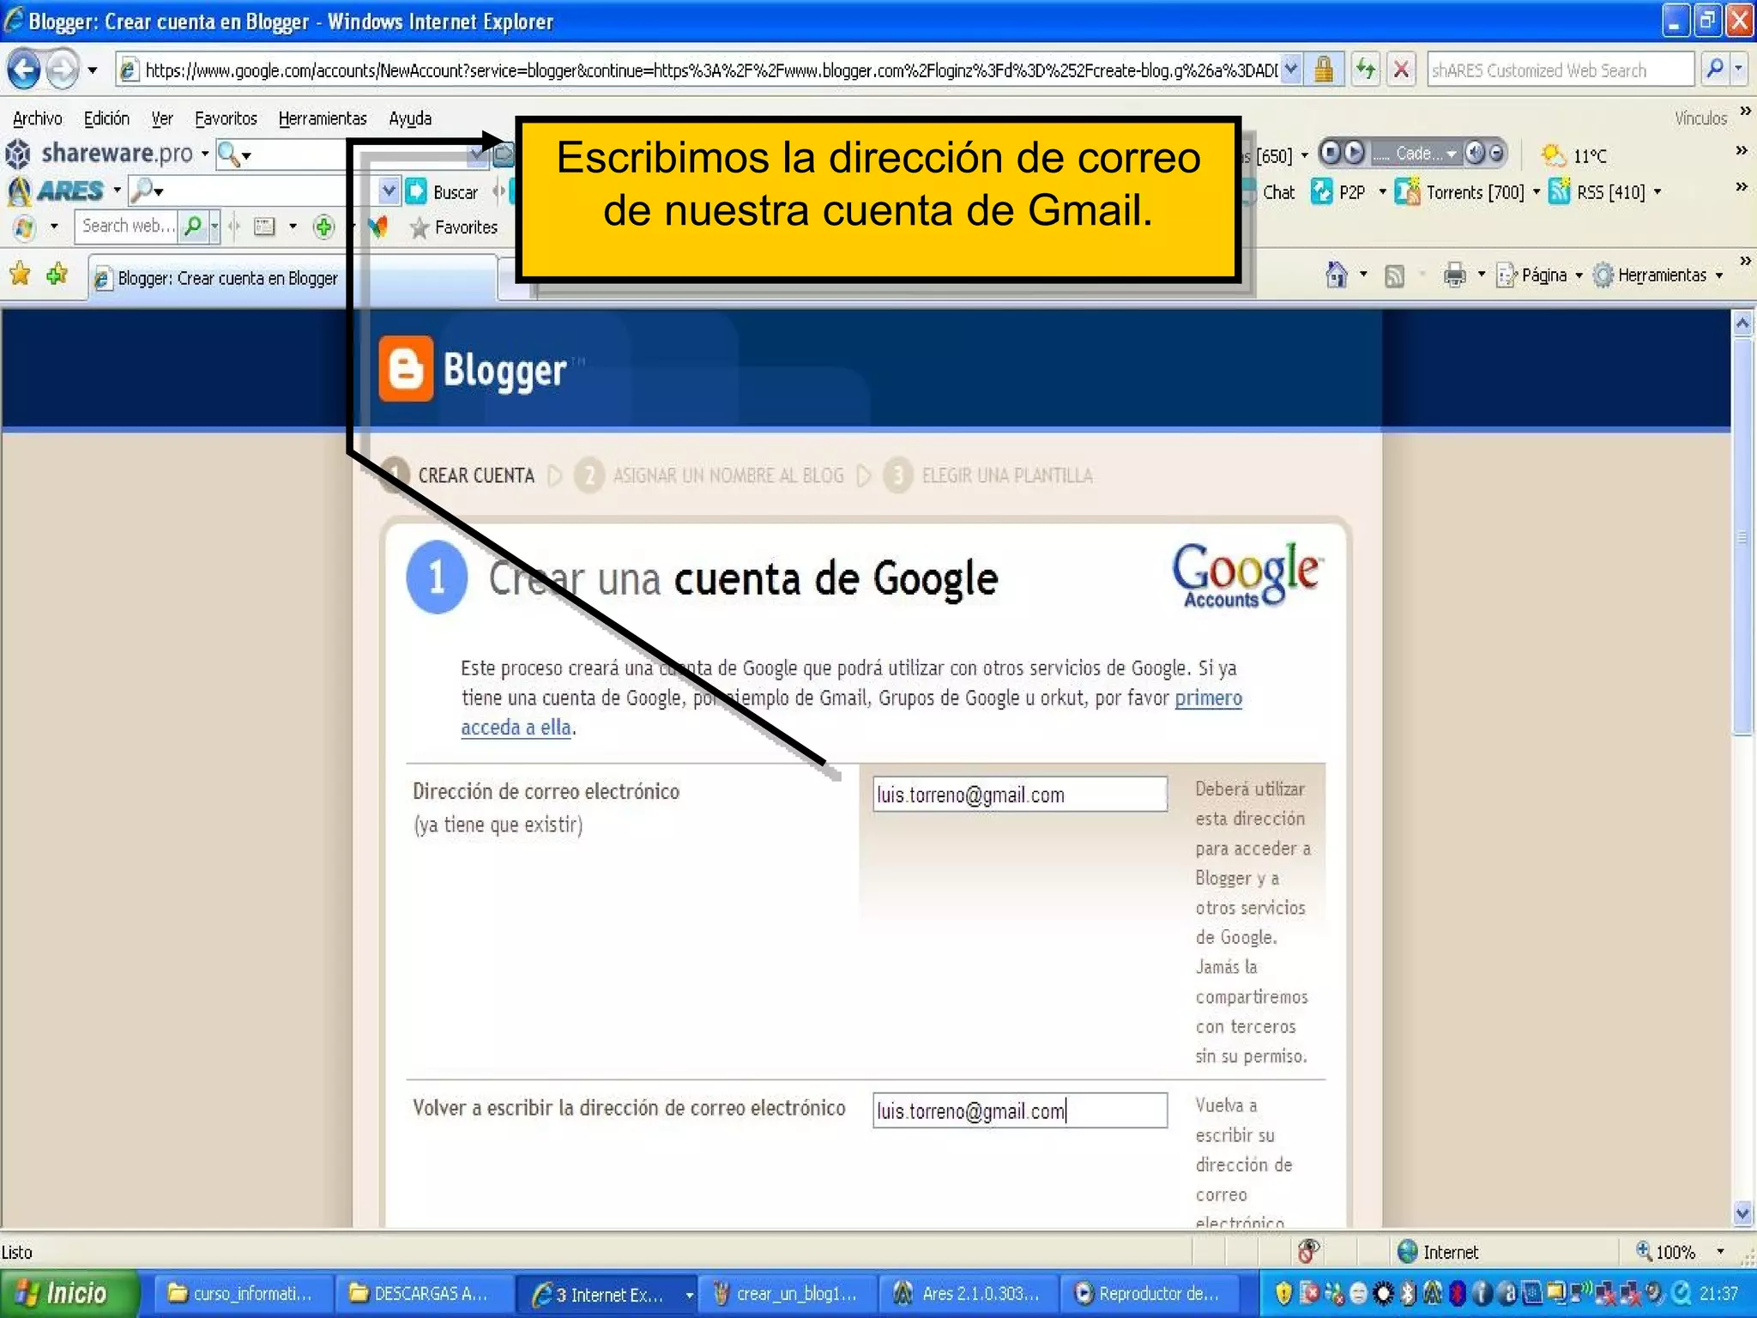Click the retype email address input field
This screenshot has width=1757, height=1318.
point(1019,1111)
